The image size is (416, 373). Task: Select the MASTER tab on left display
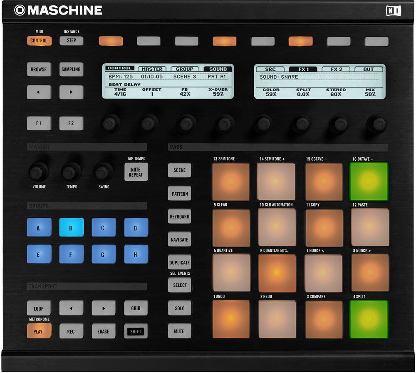pos(152,69)
